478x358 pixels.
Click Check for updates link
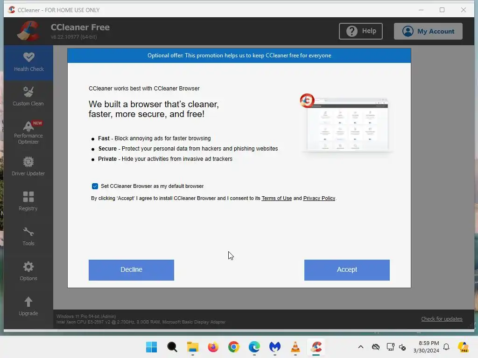[x=442, y=319]
